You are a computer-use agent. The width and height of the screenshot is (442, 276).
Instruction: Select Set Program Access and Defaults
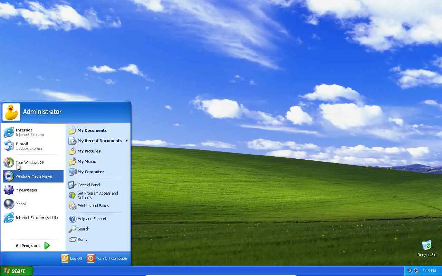point(98,195)
